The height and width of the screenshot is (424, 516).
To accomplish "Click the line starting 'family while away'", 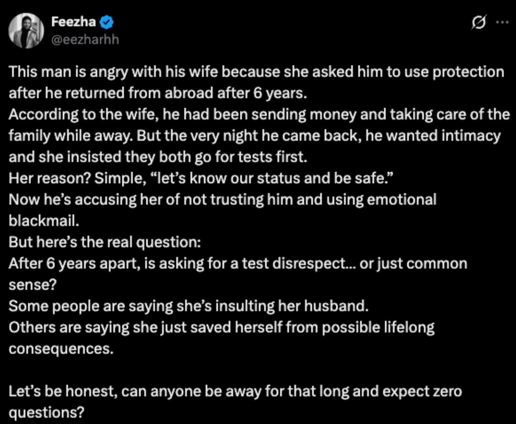I will [254, 136].
